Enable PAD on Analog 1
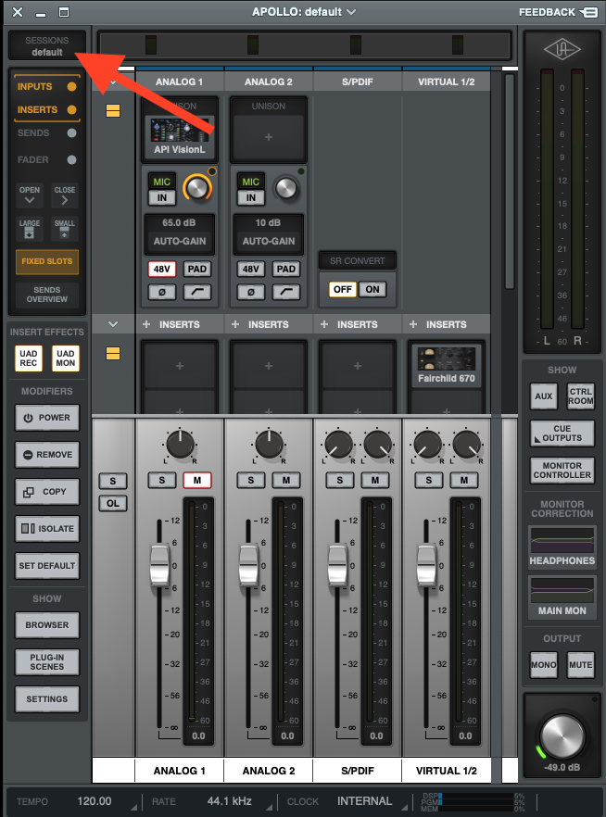This screenshot has height=817, width=606. click(197, 269)
